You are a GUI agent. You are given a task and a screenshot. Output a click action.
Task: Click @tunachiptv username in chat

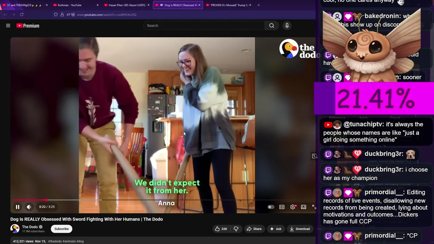363,124
